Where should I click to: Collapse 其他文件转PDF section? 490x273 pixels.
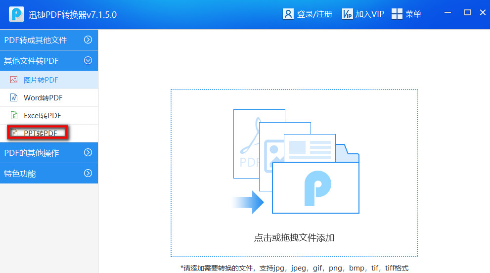[49, 60]
